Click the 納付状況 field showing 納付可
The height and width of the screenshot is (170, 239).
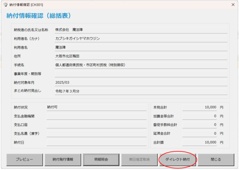coord(96,107)
